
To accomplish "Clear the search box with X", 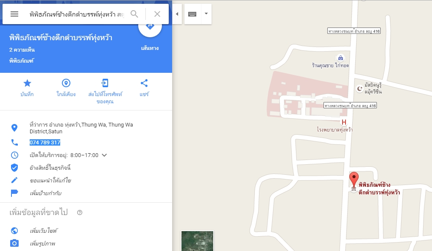I will tap(157, 14).
